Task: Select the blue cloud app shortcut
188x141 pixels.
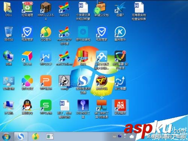Action: pyautogui.click(x=102, y=56)
